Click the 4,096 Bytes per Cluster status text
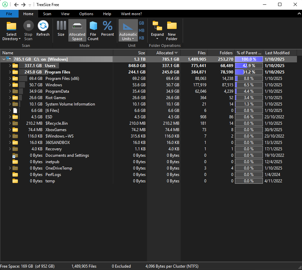This screenshot has height=270, width=302. tap(172, 266)
